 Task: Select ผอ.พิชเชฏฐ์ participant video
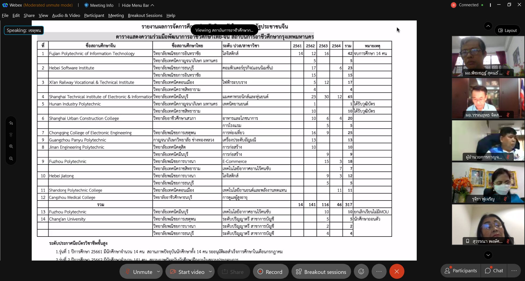pos(488,56)
